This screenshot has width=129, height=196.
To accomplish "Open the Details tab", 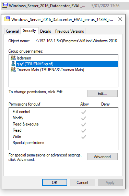I will coord(46,31).
